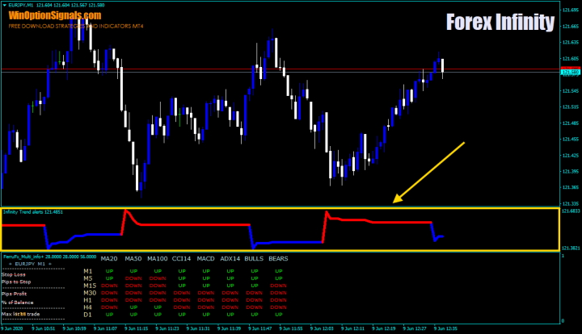
Task: Click the Infinity Trend alerts indicator label
Action: click(x=33, y=212)
